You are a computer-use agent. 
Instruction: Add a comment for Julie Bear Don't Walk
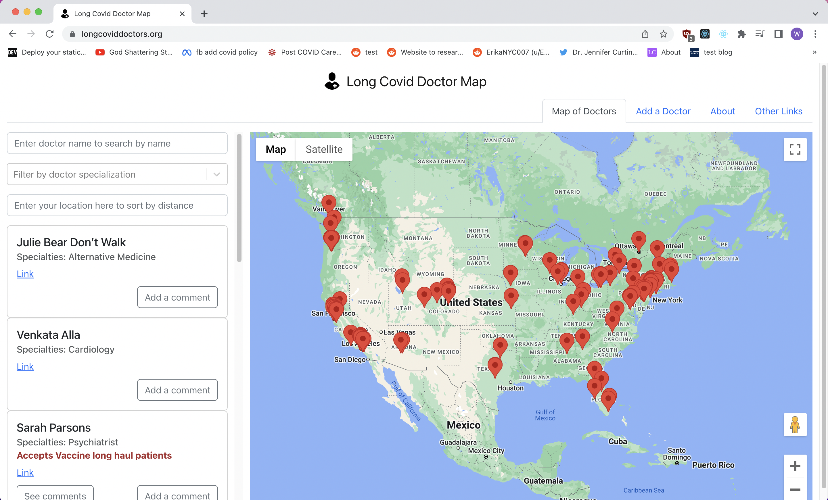click(177, 297)
